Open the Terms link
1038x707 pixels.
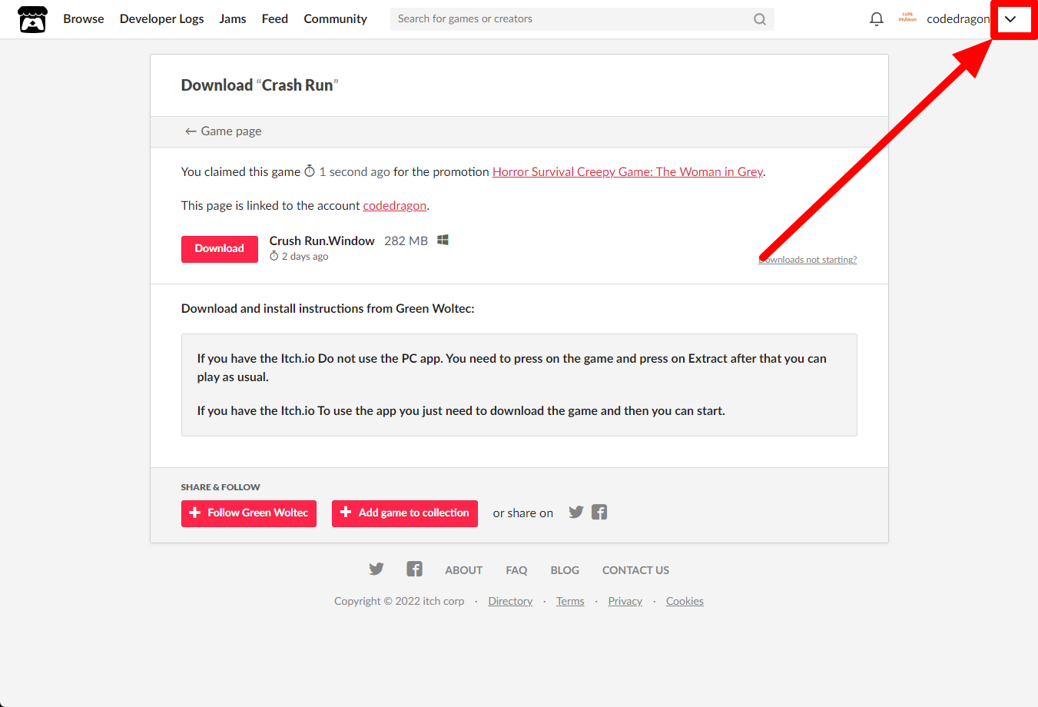pos(570,601)
